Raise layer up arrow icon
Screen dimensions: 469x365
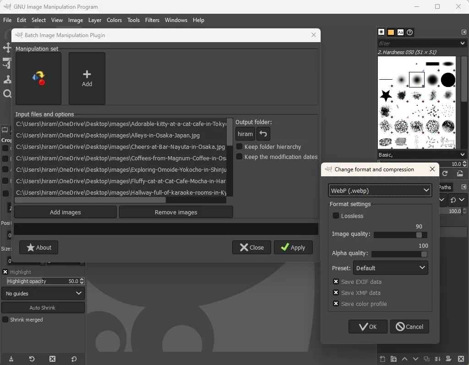tap(404, 359)
